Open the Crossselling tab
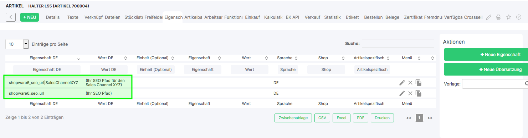Screen dimensions: 528x138 click(x=473, y=17)
